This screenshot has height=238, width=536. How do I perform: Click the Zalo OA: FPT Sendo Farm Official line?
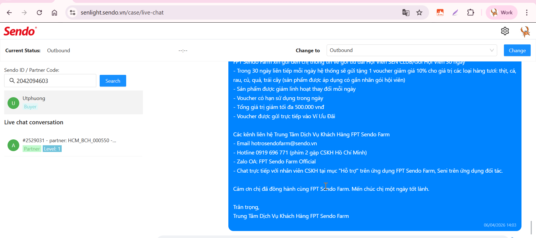pyautogui.click(x=274, y=162)
